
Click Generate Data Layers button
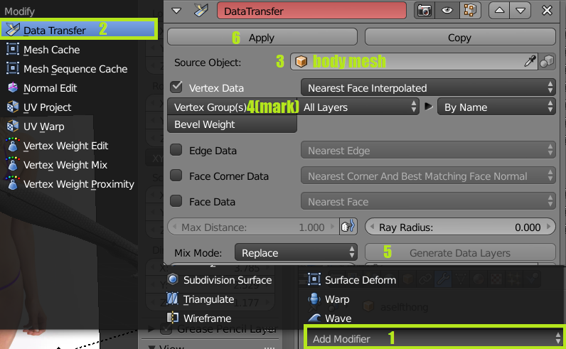click(460, 252)
